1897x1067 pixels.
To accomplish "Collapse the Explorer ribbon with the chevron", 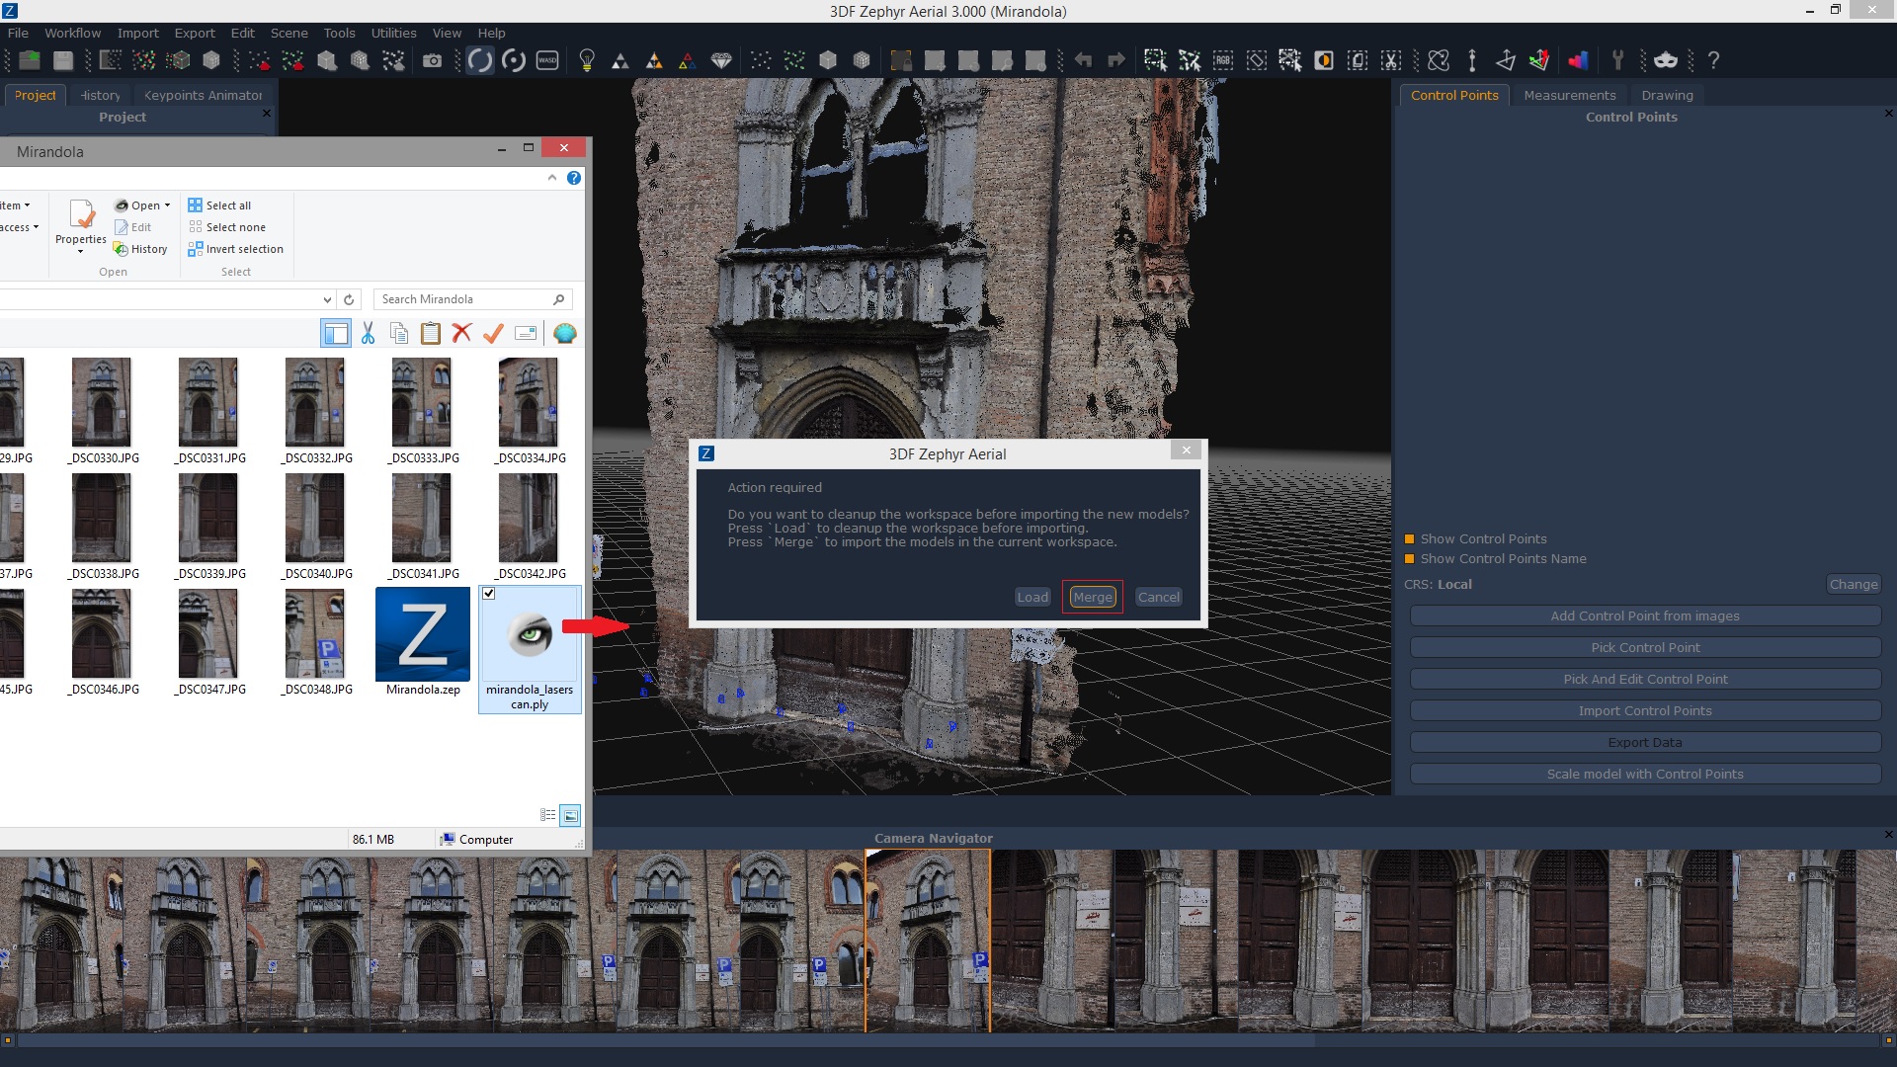I will click(552, 178).
